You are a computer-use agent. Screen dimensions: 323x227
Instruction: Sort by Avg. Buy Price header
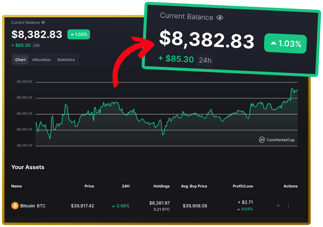(194, 186)
